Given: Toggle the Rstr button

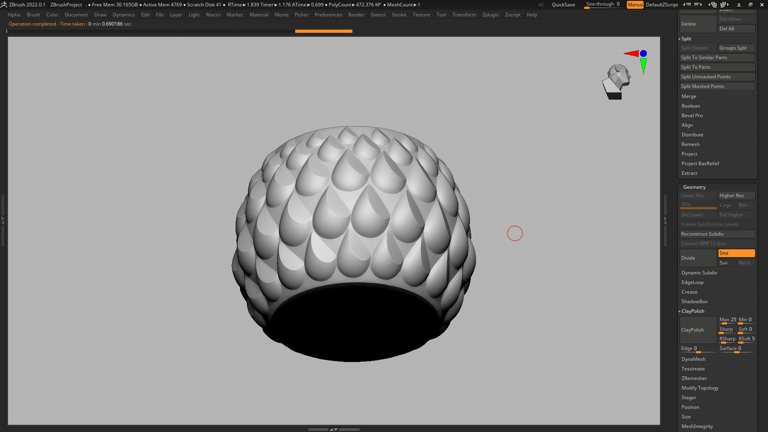Looking at the screenshot, I should (746, 205).
